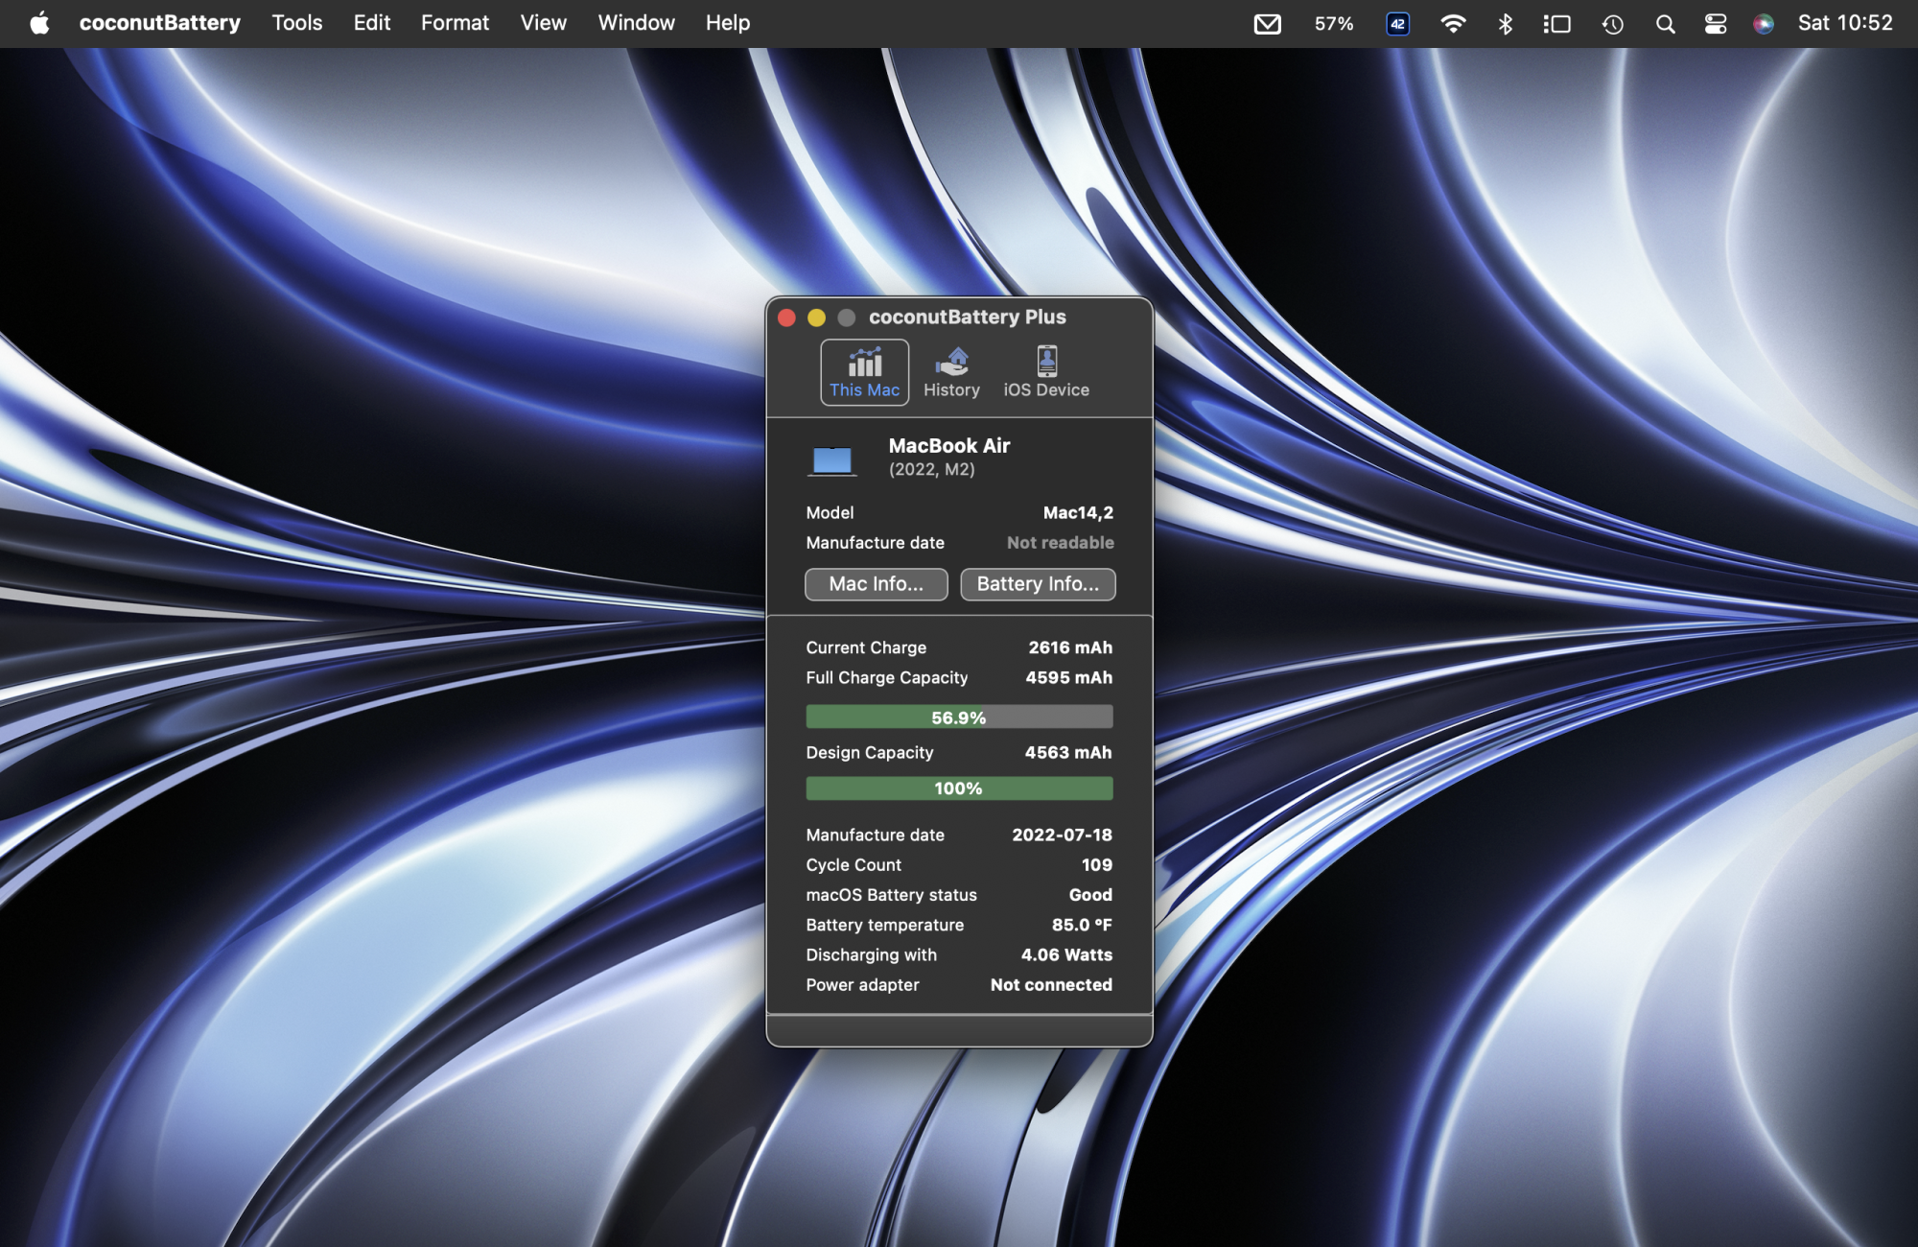
Task: Open Spotlight search magnifier icon
Action: [1665, 24]
